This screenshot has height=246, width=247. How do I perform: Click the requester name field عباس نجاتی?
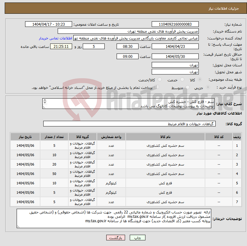(x=136, y=38)
